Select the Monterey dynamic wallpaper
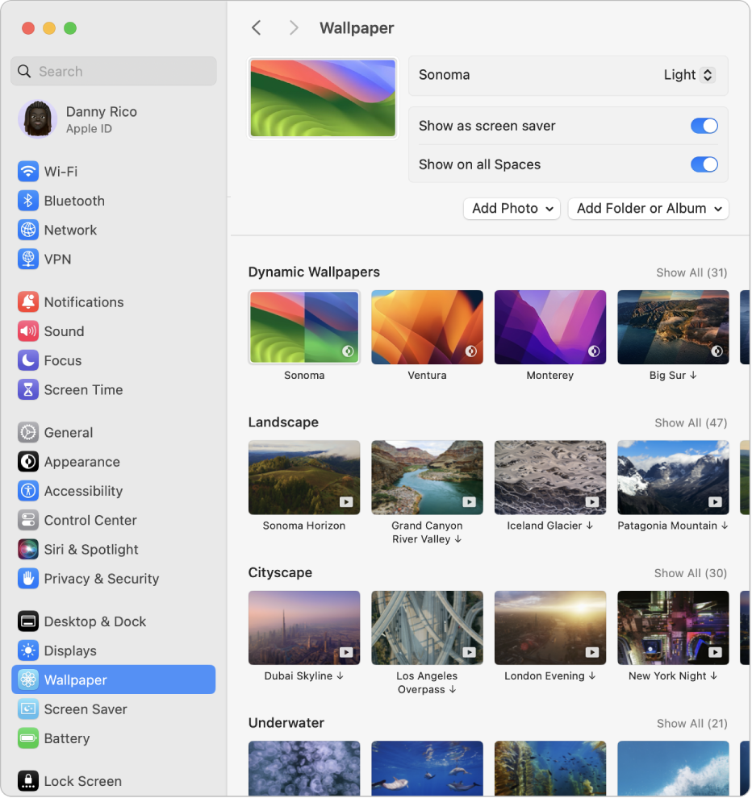The height and width of the screenshot is (798, 752). coord(549,326)
